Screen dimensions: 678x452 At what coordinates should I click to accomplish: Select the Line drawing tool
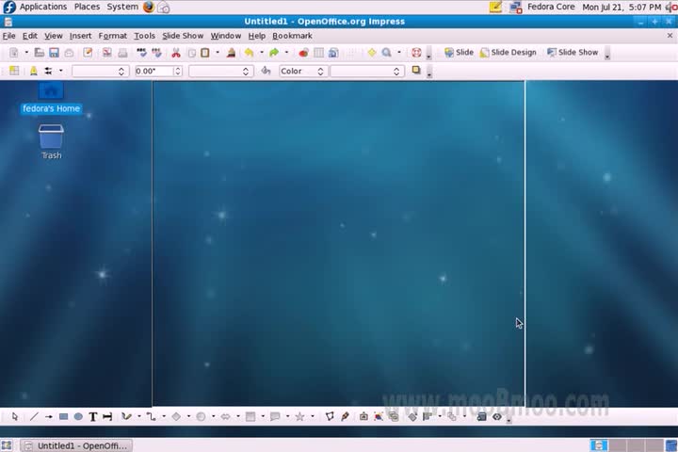tap(34, 416)
